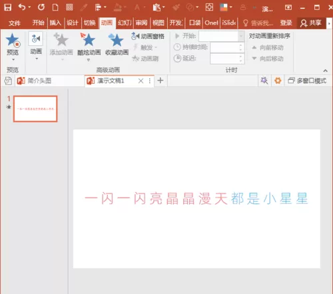
Task: Open the 开发工具 ribbon tab
Action: coord(176,23)
